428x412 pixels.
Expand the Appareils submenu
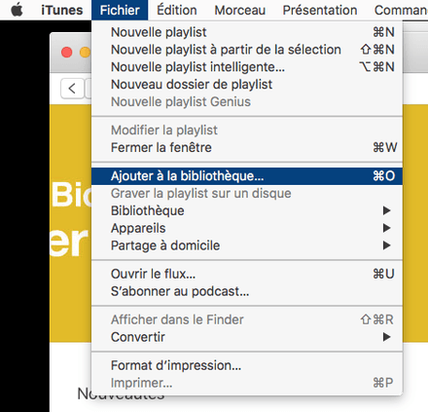(247, 228)
